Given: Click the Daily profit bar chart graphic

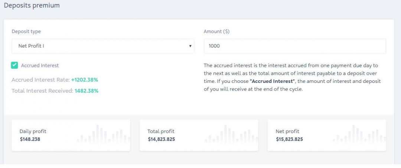Looking at the screenshot, I should [103, 134].
